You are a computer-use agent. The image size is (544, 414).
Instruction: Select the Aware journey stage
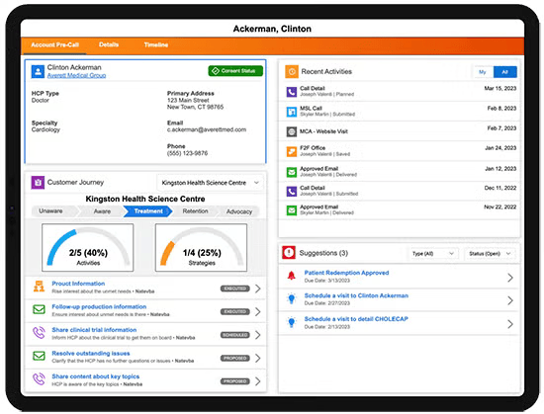102,211
